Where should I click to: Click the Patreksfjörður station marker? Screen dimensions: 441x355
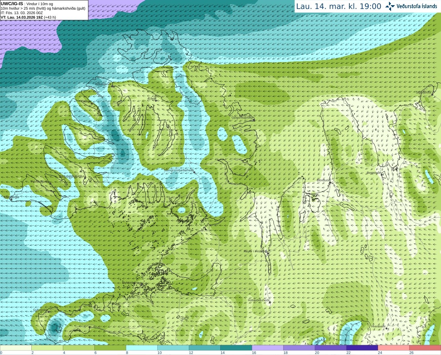(51, 183)
